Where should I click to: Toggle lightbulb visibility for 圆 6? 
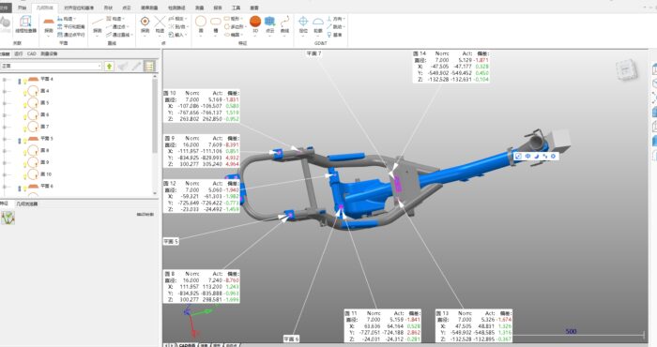point(24,116)
